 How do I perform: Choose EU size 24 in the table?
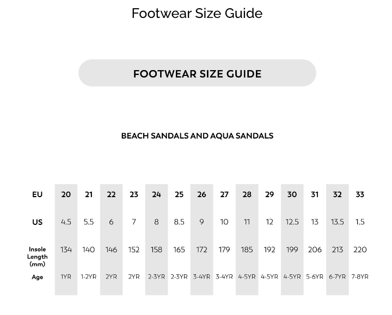(156, 194)
